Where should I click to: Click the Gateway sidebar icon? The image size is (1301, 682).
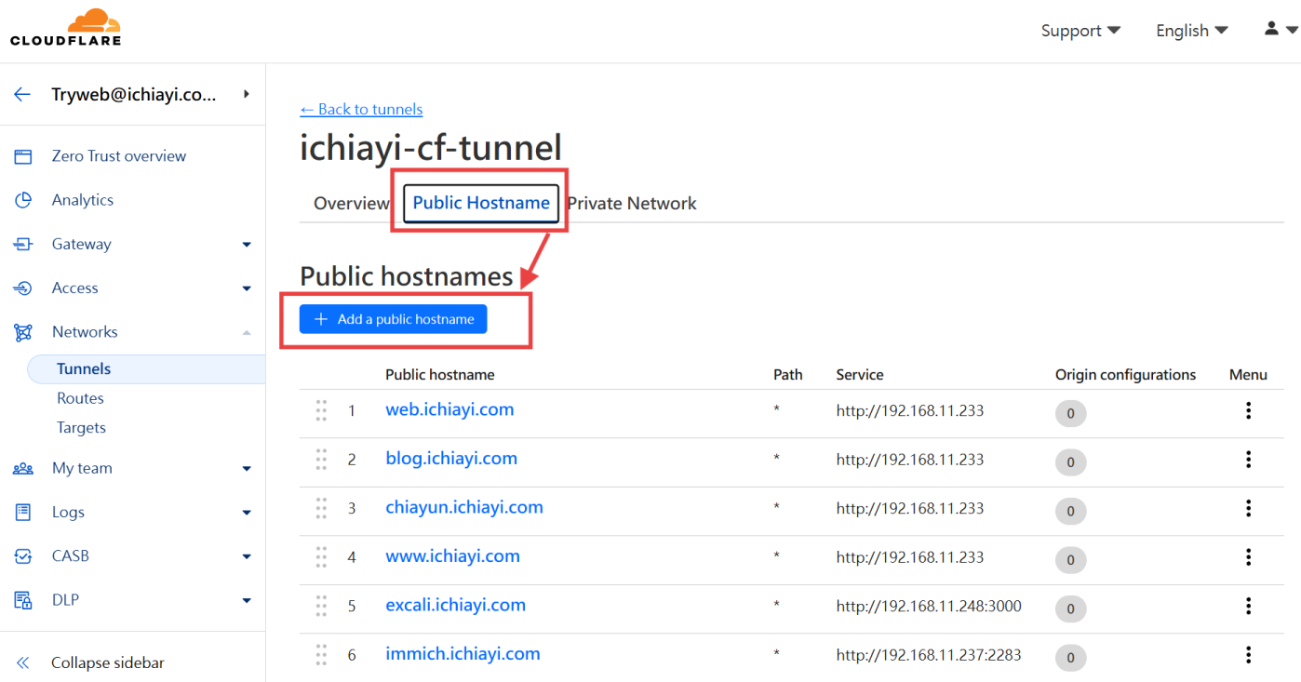coord(23,244)
